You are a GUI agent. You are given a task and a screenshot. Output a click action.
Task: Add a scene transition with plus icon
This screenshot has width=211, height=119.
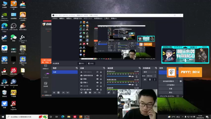[x=145, y=80]
